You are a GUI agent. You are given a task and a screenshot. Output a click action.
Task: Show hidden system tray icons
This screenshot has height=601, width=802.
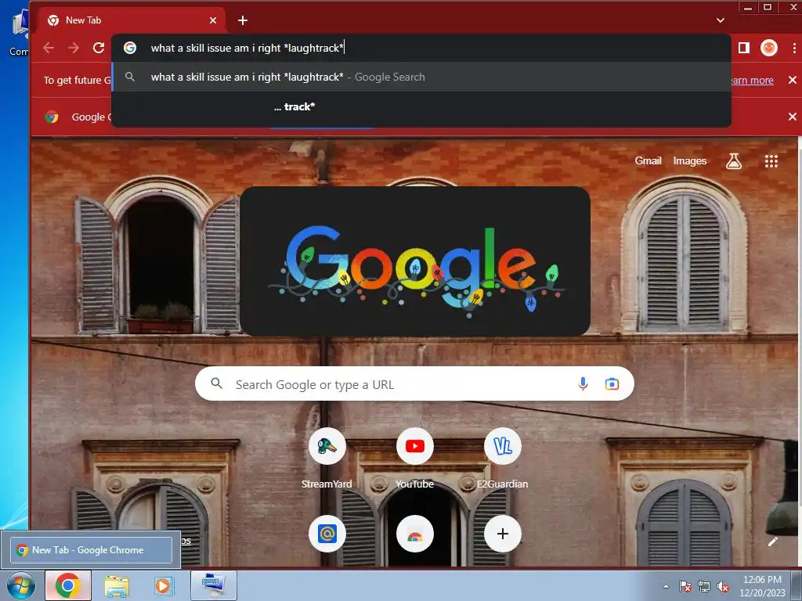pyautogui.click(x=666, y=586)
